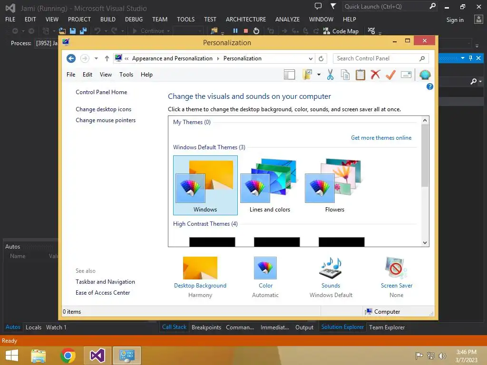Open Solution Explorer search options dropdown
Image resolution: width=487 pixels, height=365 pixels.
(x=480, y=81)
